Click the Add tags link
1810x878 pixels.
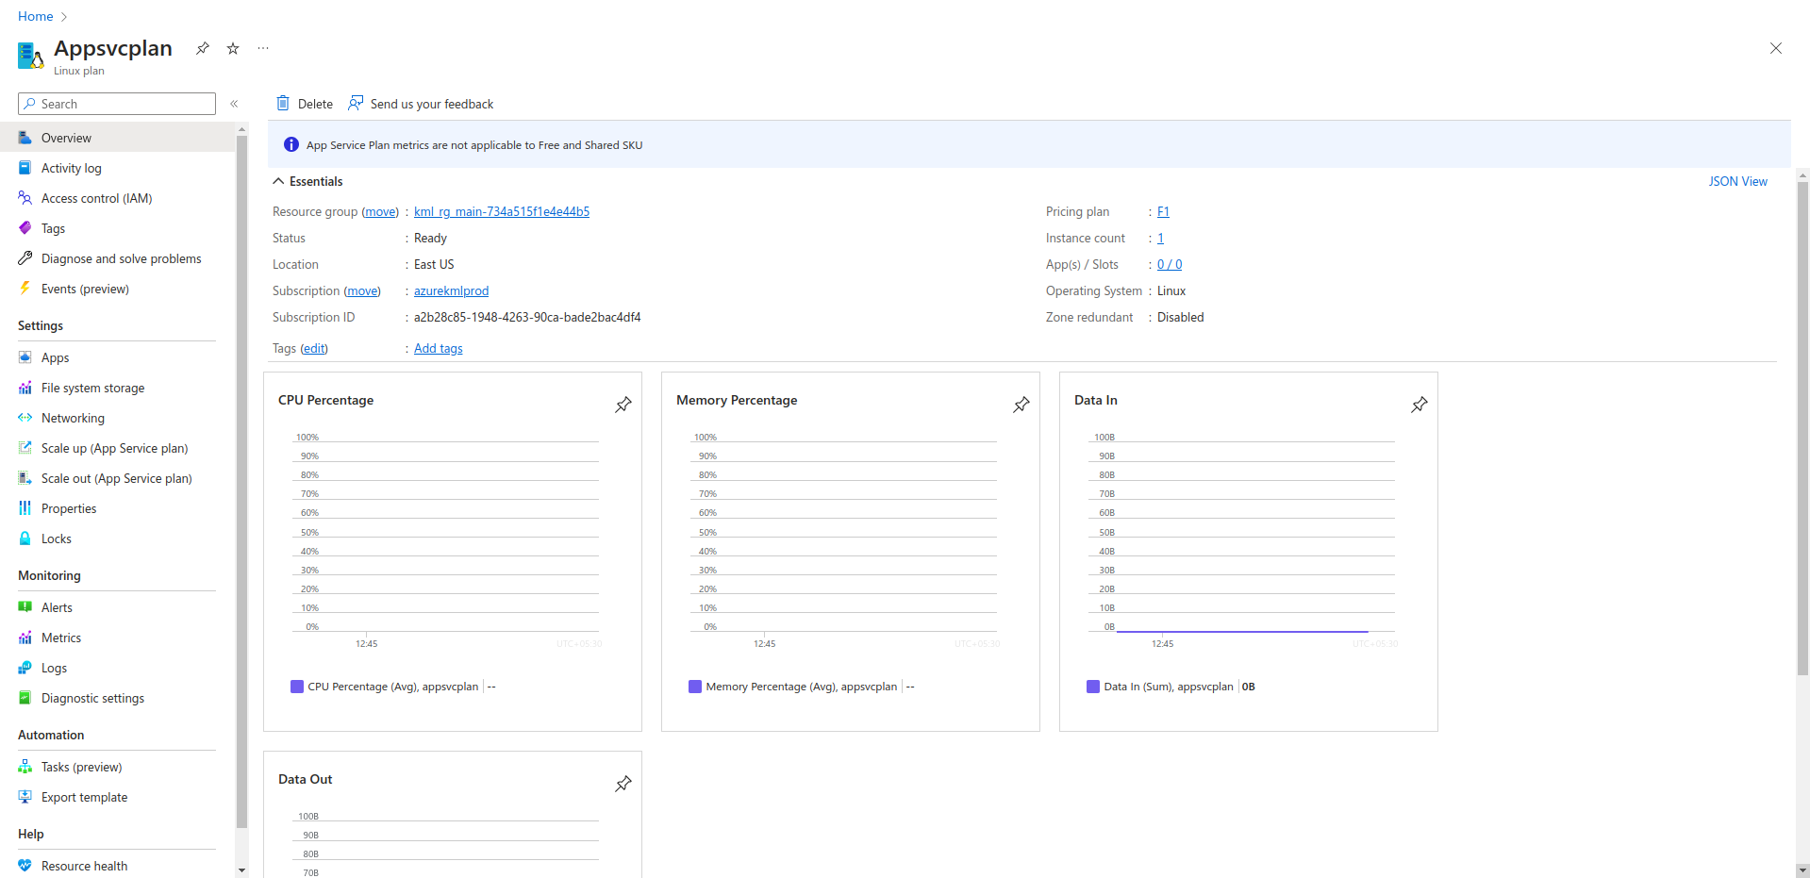(x=438, y=348)
